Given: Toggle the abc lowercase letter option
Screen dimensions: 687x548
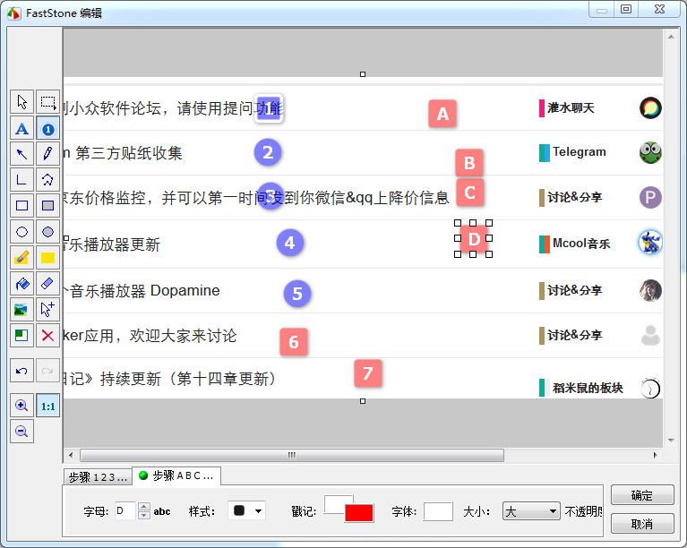Looking at the screenshot, I should click(x=162, y=511).
